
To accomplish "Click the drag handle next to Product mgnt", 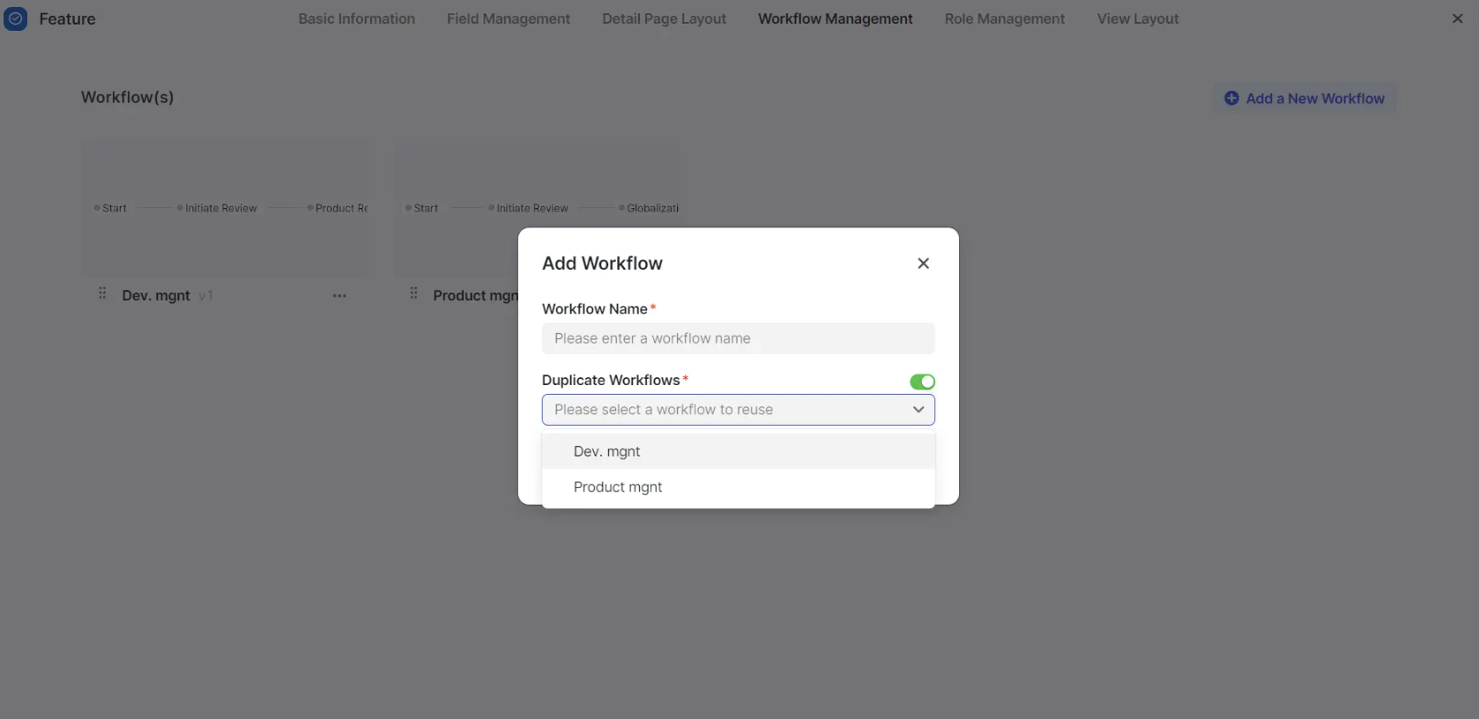I will (413, 293).
